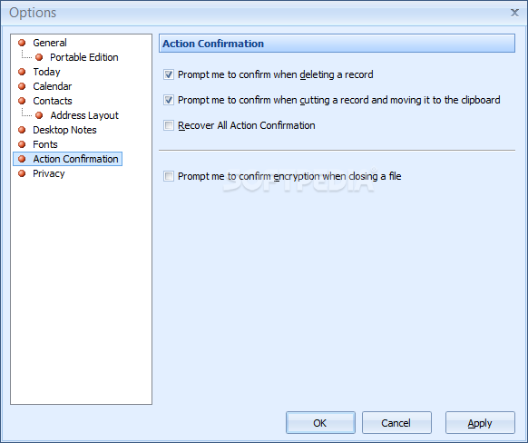The image size is (528, 443).
Task: Cancel the Options dialog
Action: pyautogui.click(x=396, y=422)
